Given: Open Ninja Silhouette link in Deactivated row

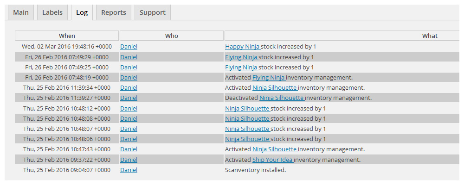Looking at the screenshot, I should point(282,98).
